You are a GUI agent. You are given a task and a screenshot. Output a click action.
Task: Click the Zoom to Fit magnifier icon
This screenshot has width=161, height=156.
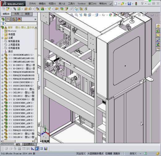(x=72, y=15)
